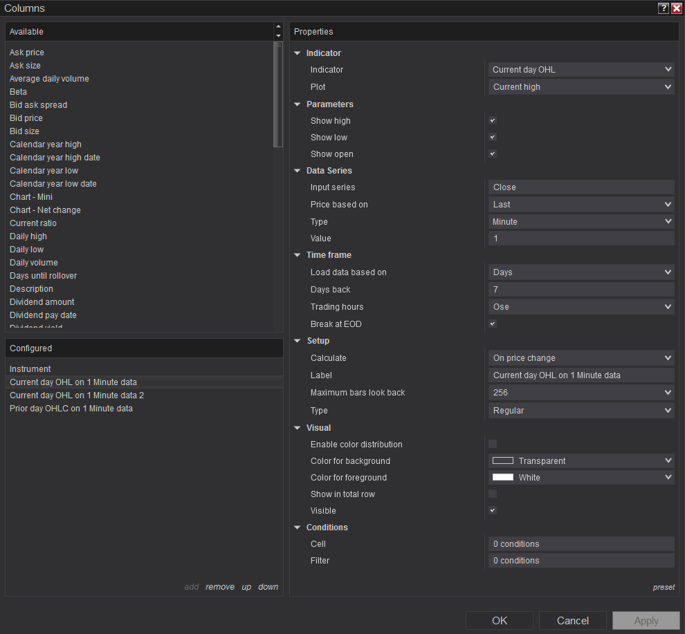Select Dividend pay date column
This screenshot has height=634, width=685.
(x=44, y=315)
